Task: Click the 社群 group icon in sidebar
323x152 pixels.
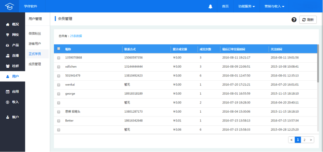Action: (8, 66)
